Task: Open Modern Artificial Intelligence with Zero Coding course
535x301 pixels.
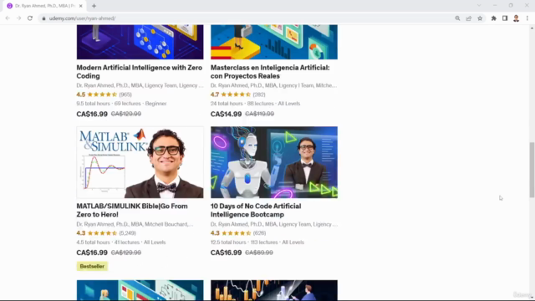Action: coord(140,72)
